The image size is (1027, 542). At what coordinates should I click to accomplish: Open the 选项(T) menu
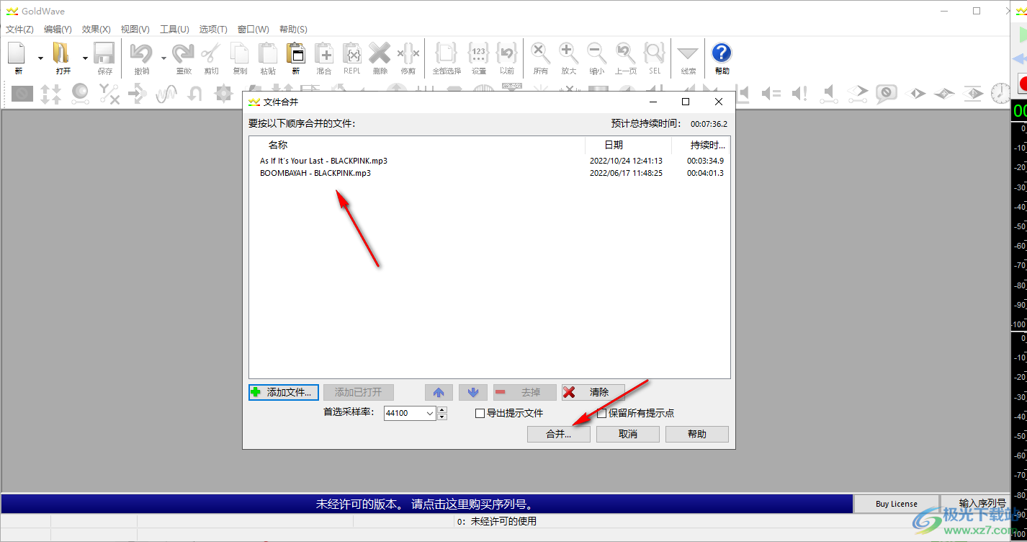213,30
